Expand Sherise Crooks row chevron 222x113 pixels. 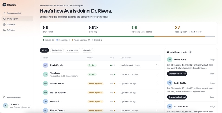pos(157,111)
